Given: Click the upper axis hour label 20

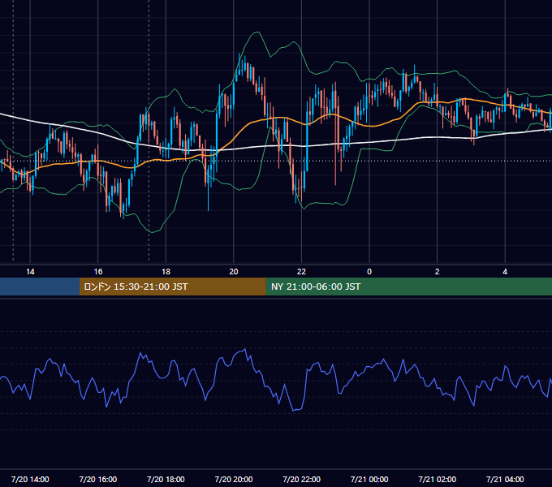Looking at the screenshot, I should click(234, 272).
